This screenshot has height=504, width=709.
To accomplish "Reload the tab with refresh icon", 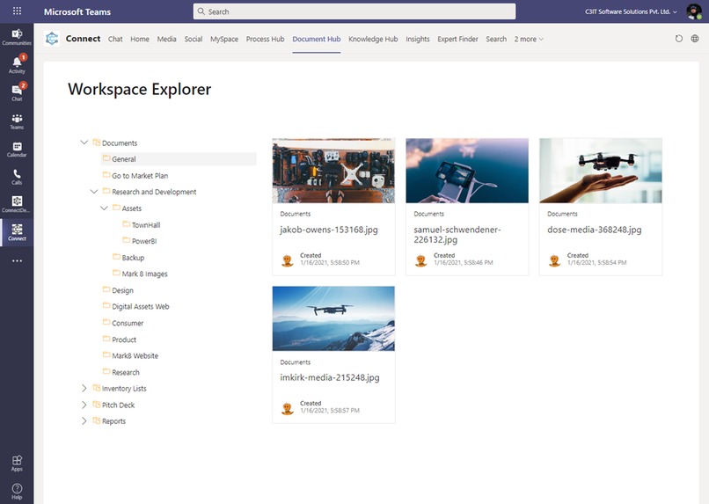I will [x=678, y=39].
